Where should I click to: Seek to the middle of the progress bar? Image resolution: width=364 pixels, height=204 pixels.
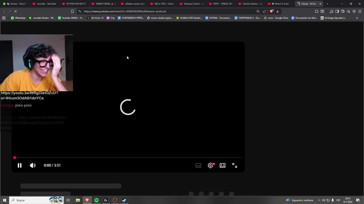pyautogui.click(x=128, y=158)
